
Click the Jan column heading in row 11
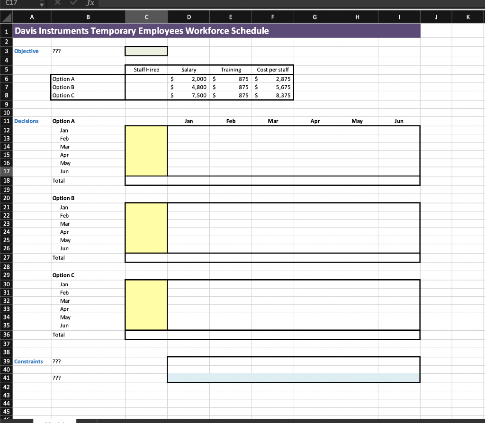pos(189,121)
